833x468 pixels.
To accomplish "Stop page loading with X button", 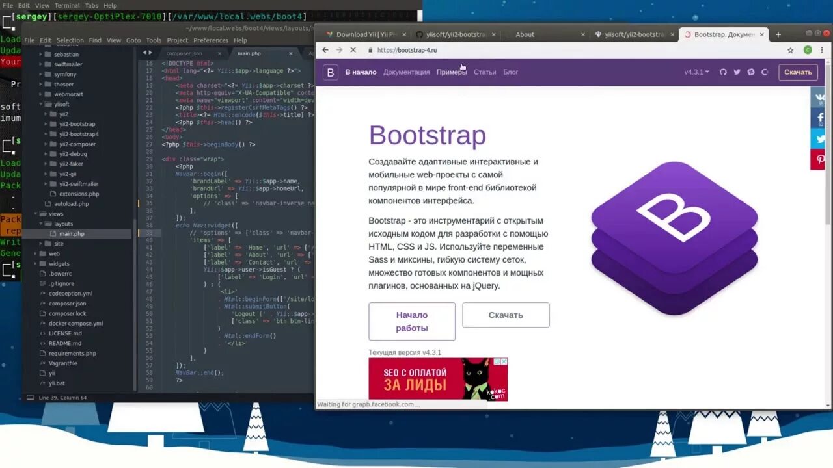I will [x=353, y=50].
